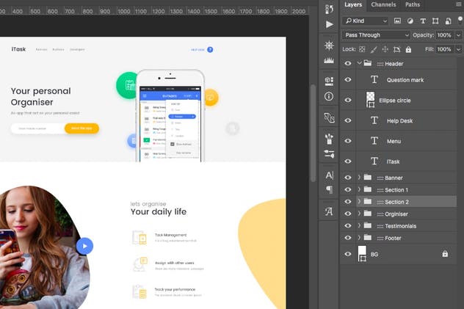
Task: Click the Fill percentage field
Action: click(x=443, y=49)
